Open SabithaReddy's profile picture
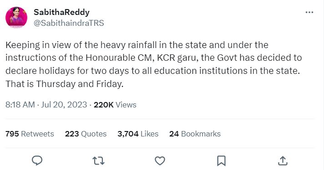The height and width of the screenshot is (170, 324). pyautogui.click(x=16, y=18)
